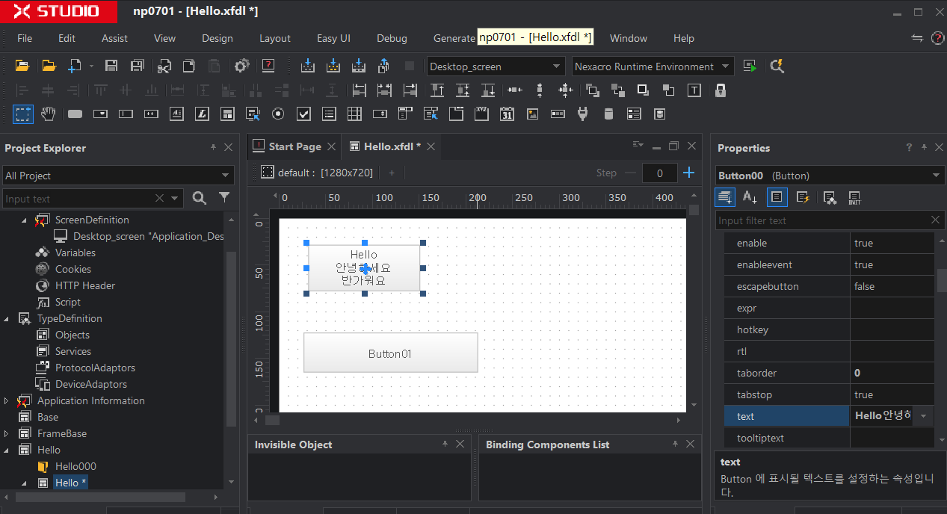
Task: Select the CheckBox component icon
Action: pyautogui.click(x=303, y=114)
